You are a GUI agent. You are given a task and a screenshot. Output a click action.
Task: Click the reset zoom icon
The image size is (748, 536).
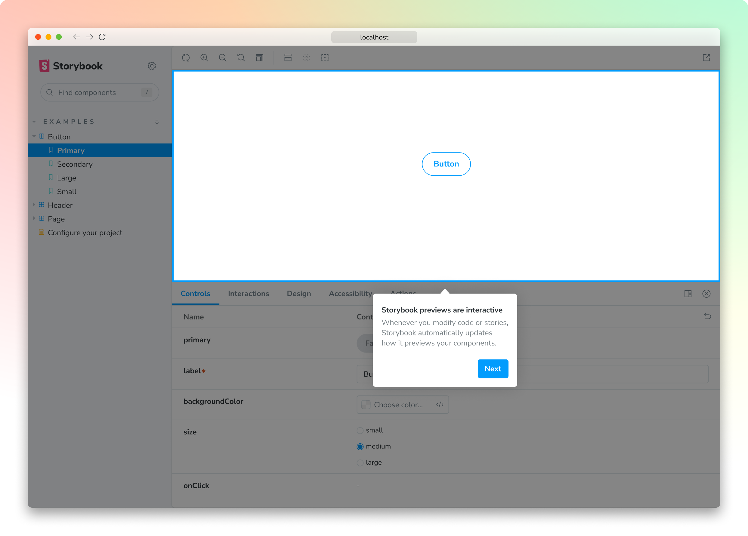(x=241, y=58)
